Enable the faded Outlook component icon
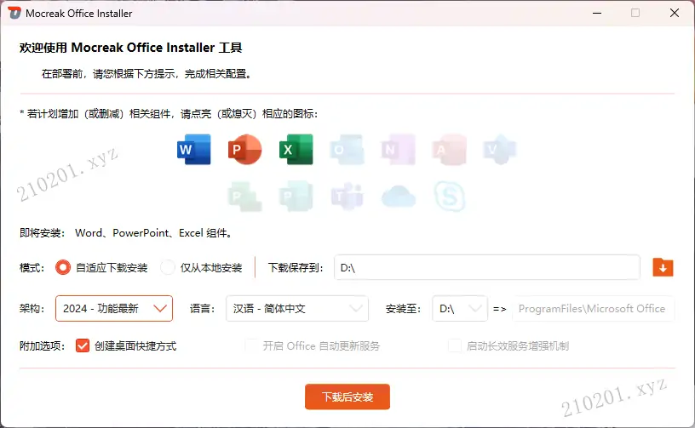 [x=347, y=150]
